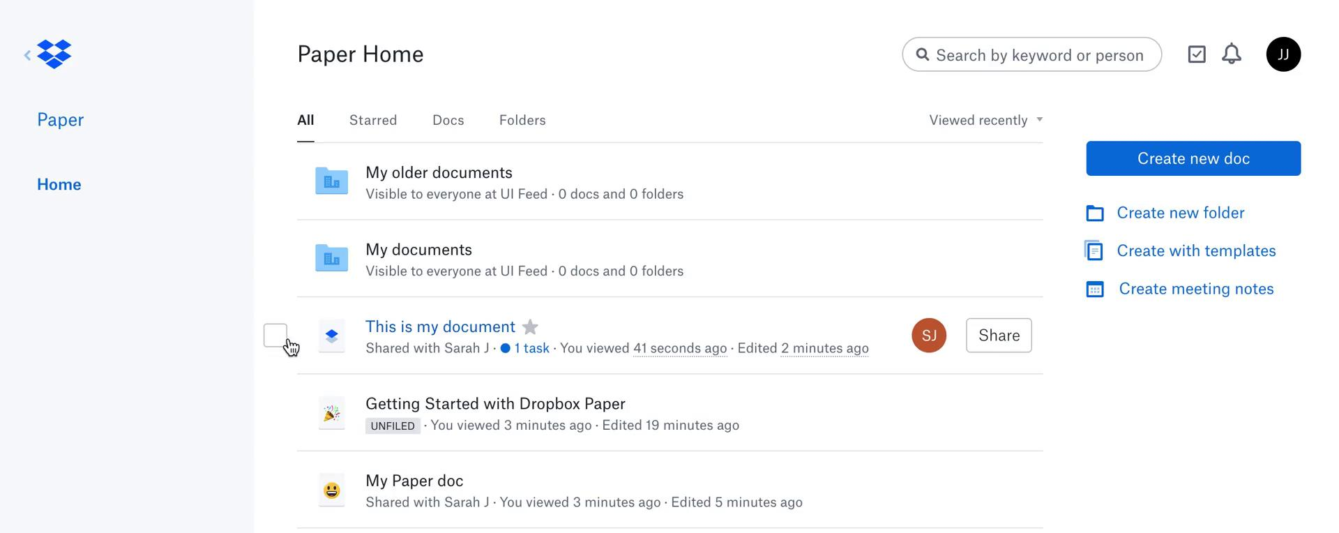Open Paper in the sidebar
The width and height of the screenshot is (1339, 533).
61,120
